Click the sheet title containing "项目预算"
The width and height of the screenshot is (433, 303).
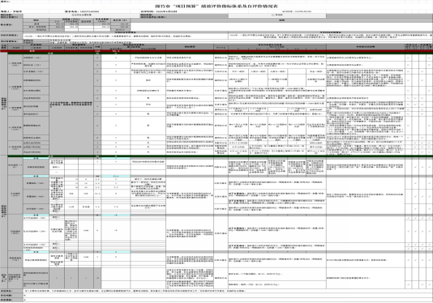click(216, 6)
